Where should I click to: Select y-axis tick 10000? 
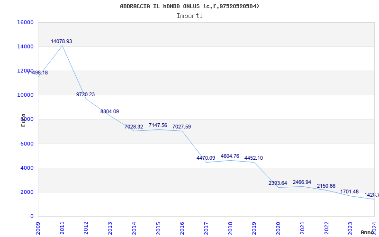(25, 95)
